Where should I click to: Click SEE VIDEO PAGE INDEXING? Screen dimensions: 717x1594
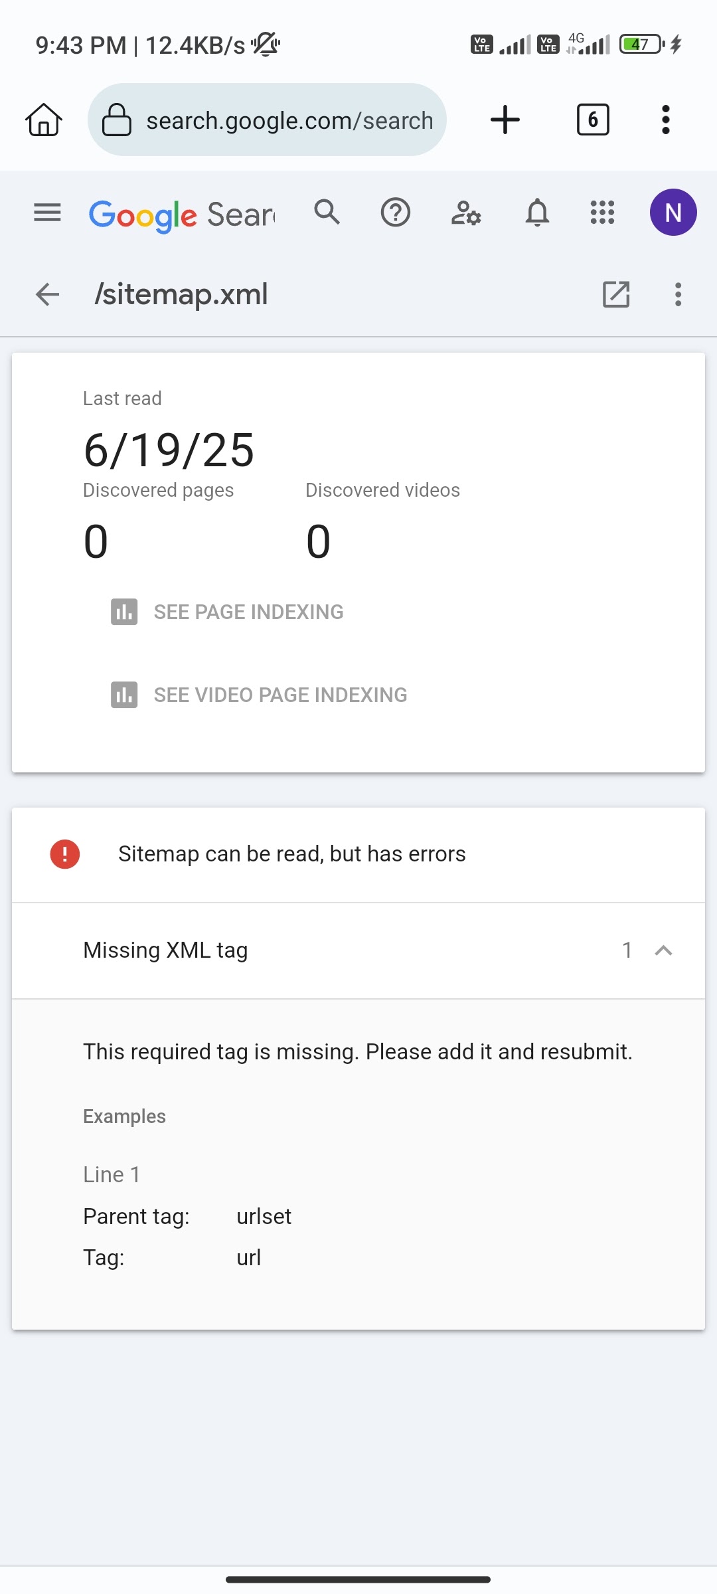coord(279,695)
